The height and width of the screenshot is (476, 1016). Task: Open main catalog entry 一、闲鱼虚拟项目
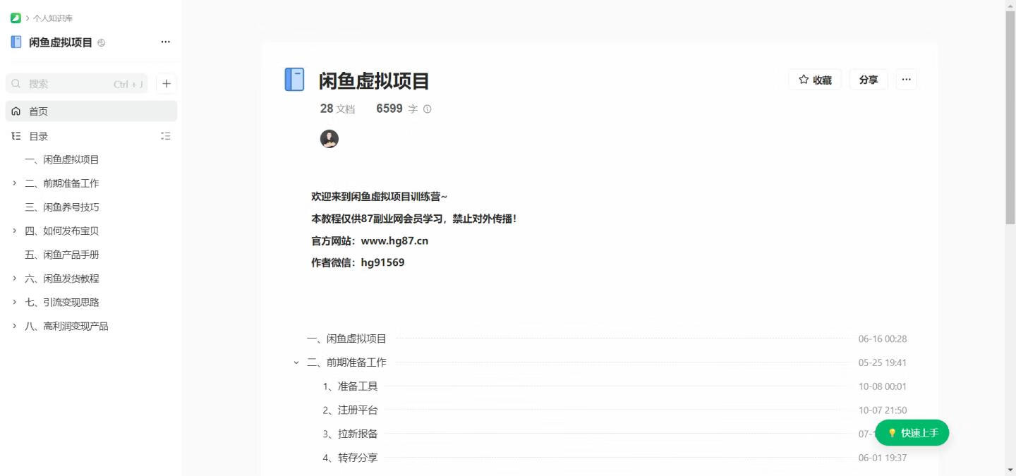[x=346, y=338]
